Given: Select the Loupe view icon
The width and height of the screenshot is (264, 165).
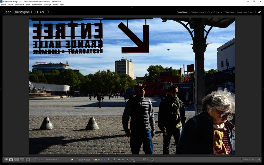Looking at the screenshot, I should (11, 160).
